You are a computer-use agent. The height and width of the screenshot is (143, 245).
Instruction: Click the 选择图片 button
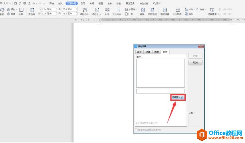[x=178, y=98]
